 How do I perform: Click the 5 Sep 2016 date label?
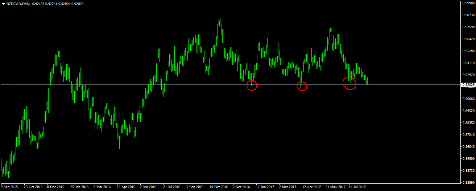click(x=195, y=187)
